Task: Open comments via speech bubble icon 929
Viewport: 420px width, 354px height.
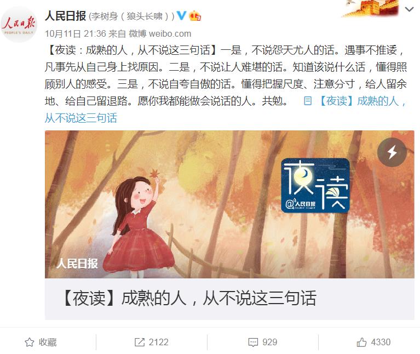Action: pos(253,342)
